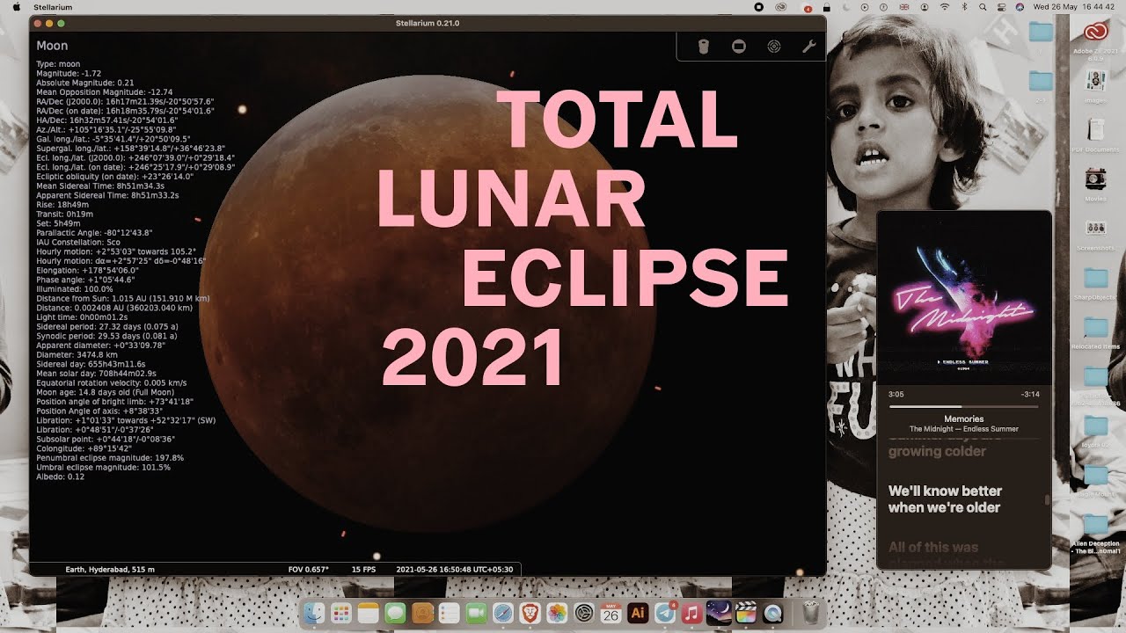Click the lyrics panel scrollbar
The image size is (1126, 633).
[1047, 499]
